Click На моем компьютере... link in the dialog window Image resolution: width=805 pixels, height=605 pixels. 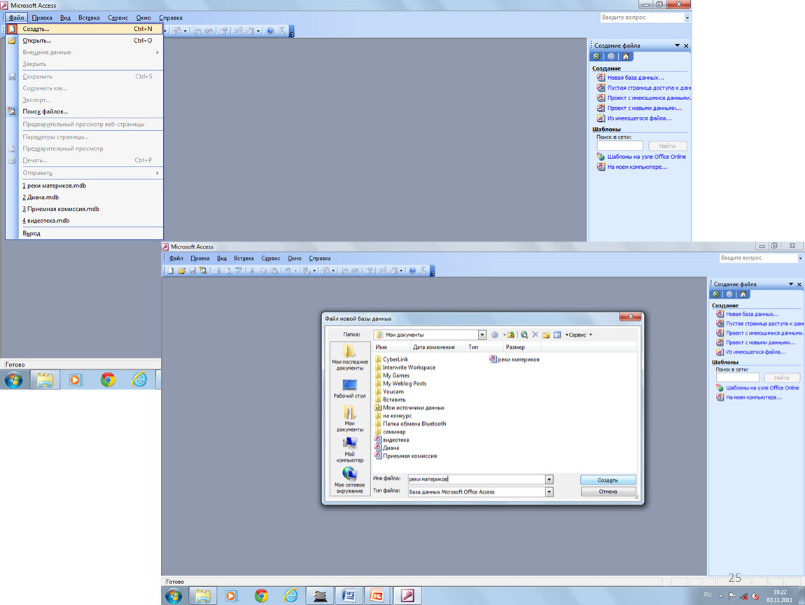[754, 398]
